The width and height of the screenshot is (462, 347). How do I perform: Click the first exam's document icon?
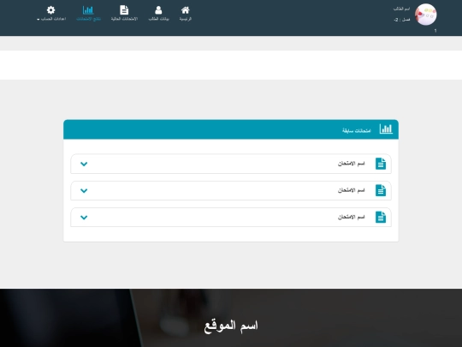click(381, 164)
